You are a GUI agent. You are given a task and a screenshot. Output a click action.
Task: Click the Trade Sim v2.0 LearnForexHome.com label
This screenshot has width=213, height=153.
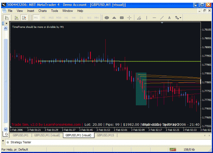[46, 124]
